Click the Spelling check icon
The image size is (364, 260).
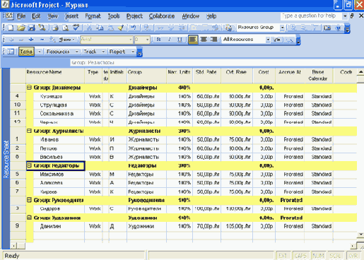[x=76, y=28]
